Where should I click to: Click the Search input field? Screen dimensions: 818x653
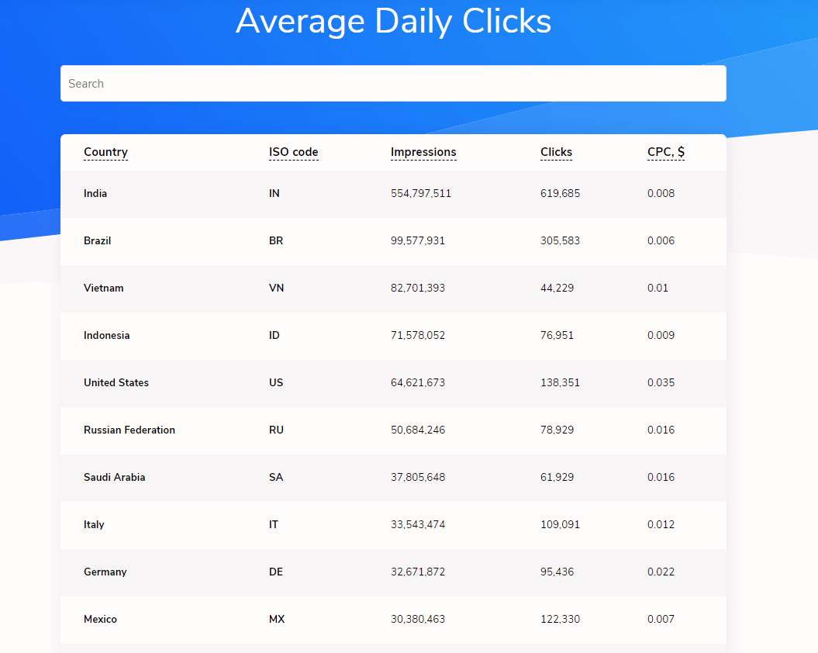click(393, 84)
